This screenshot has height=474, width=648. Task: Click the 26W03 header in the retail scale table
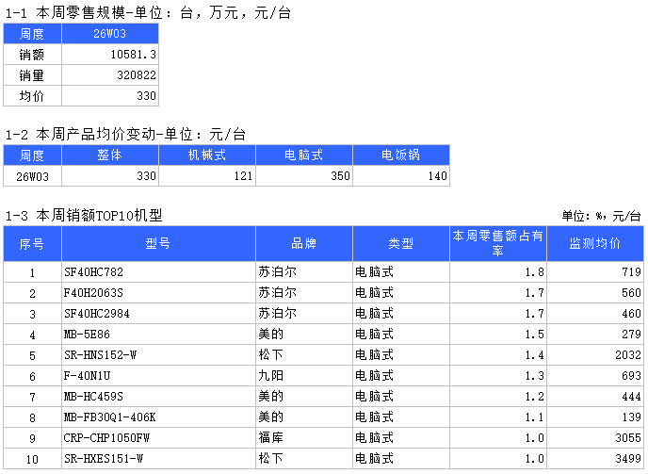tap(110, 34)
